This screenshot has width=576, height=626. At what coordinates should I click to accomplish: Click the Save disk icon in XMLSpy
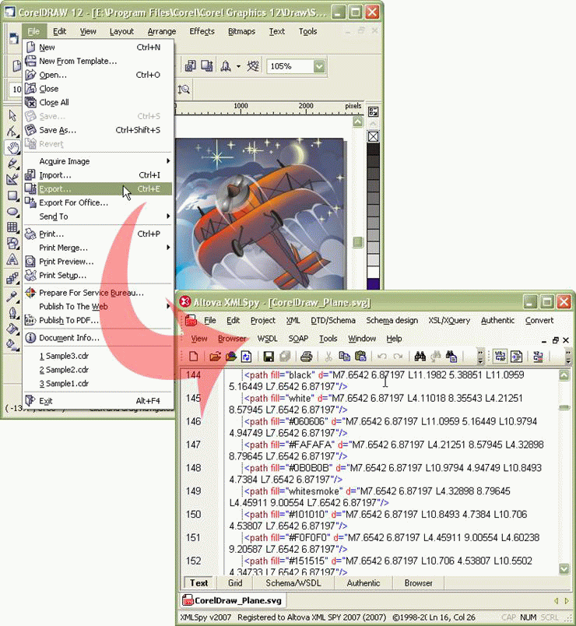pyautogui.click(x=269, y=356)
